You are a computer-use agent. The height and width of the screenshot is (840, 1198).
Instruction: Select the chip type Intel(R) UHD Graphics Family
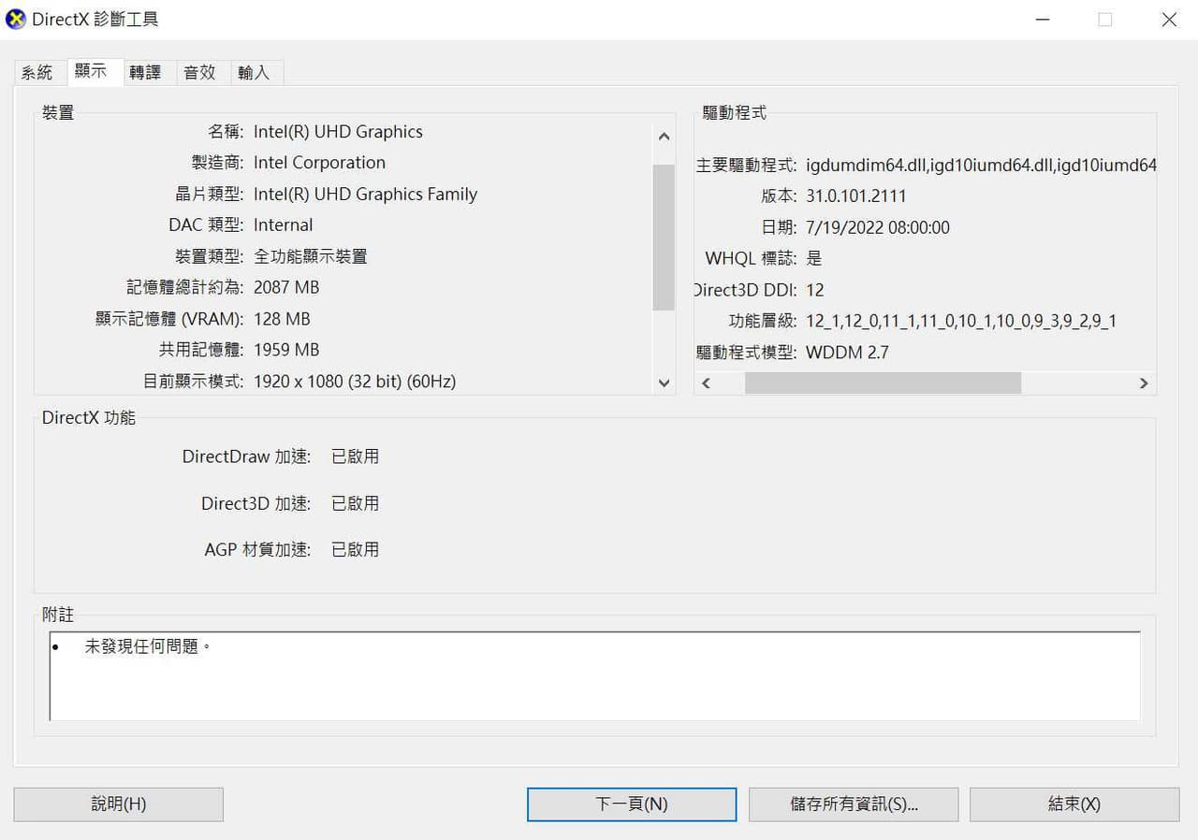click(365, 195)
